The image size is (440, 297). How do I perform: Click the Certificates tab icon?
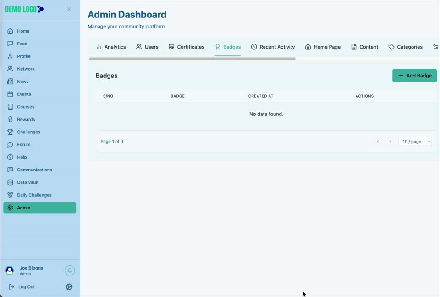coord(171,47)
